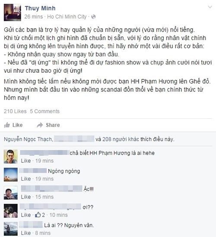
Task: Click the thumbs-up Like icon on post
Action: 7,125
